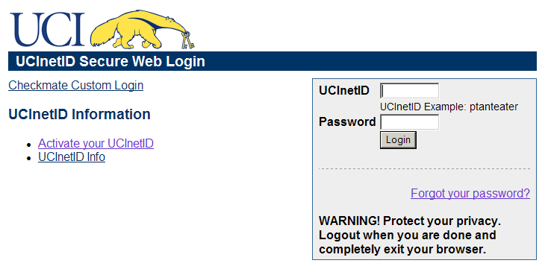545x272 pixels.
Task: Open the UCInetID Info link
Action: pos(72,157)
